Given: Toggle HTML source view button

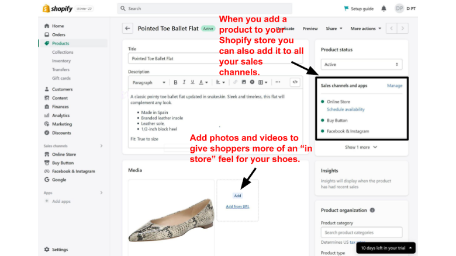Looking at the screenshot, I should [295, 82].
